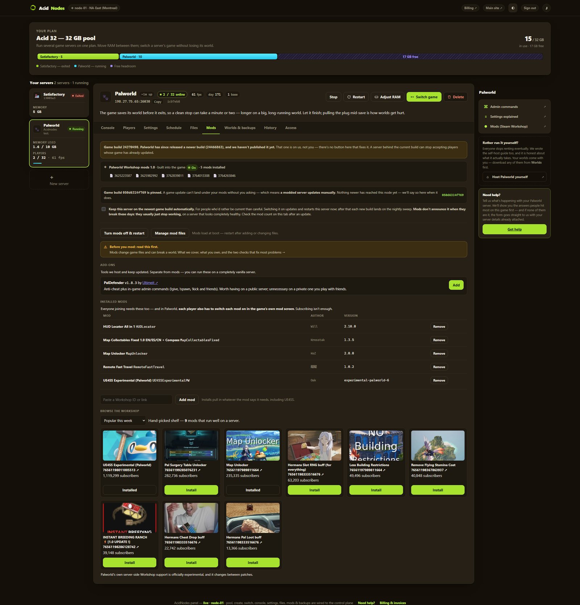Click the Sign out button
Screen dimensions: 580x605
pyautogui.click(x=530, y=8)
